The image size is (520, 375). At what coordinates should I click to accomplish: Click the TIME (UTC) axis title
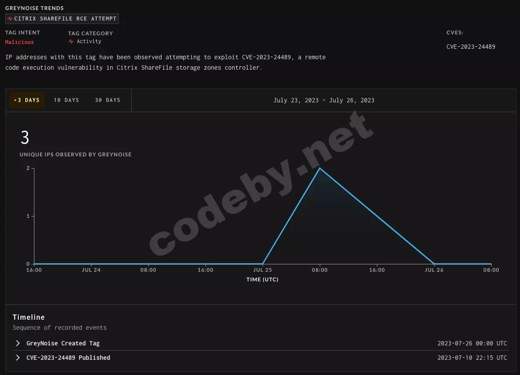[x=262, y=280]
